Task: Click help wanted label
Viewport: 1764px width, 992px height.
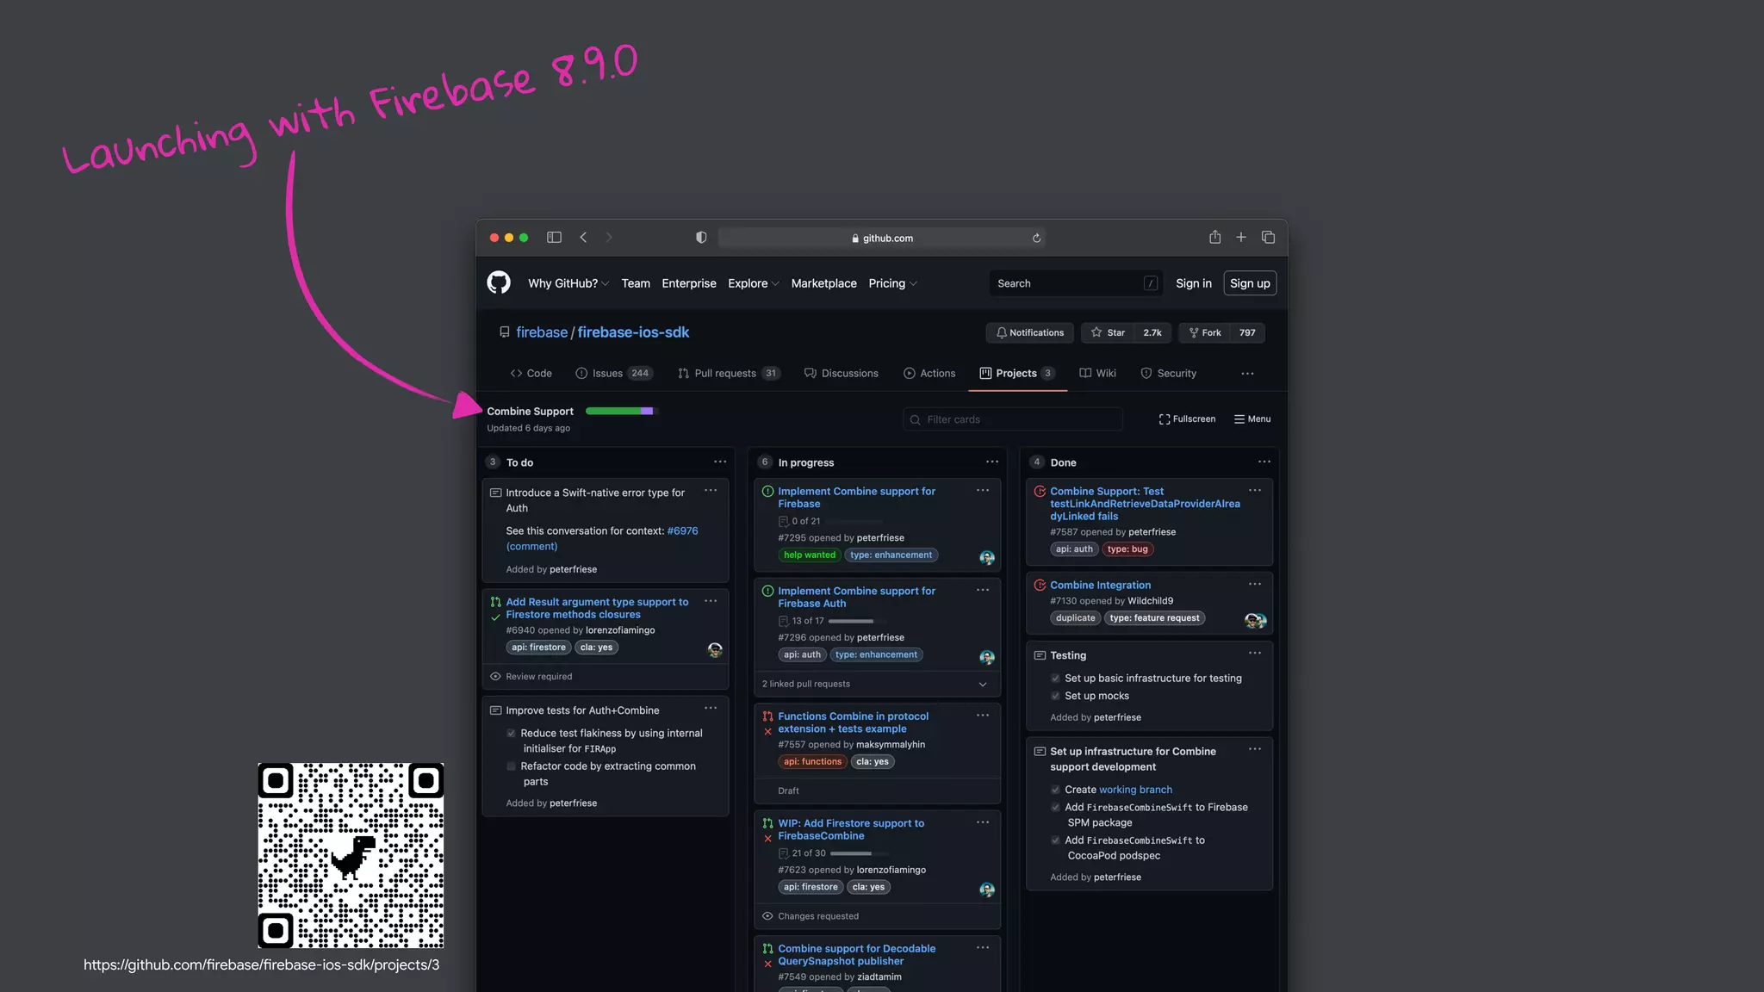Action: coord(810,555)
